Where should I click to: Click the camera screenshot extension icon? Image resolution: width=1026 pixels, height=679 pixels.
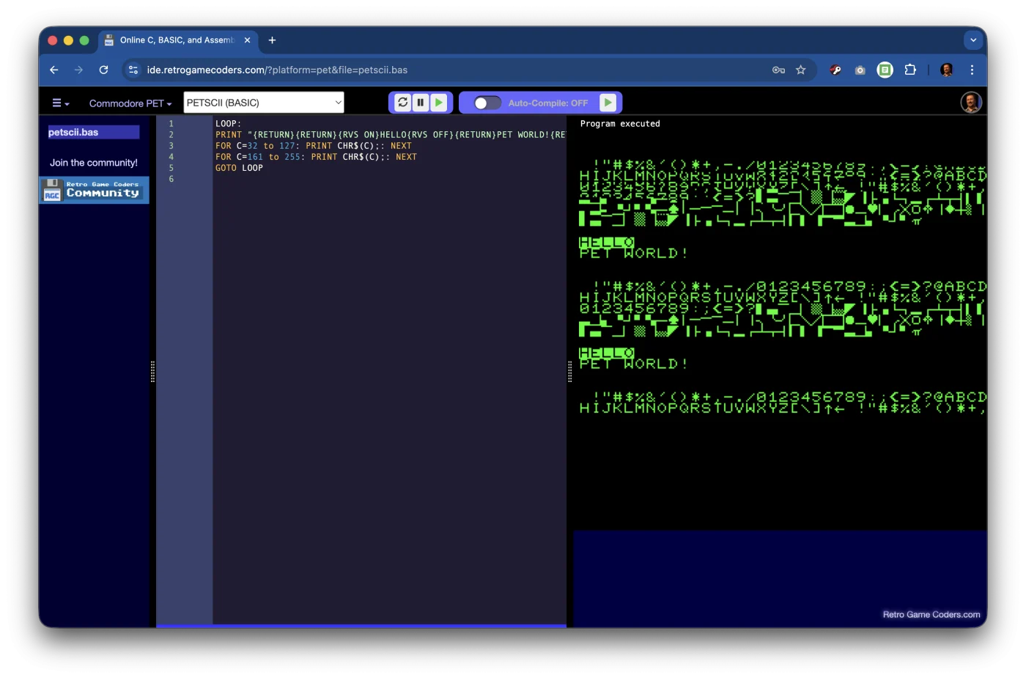coord(860,70)
